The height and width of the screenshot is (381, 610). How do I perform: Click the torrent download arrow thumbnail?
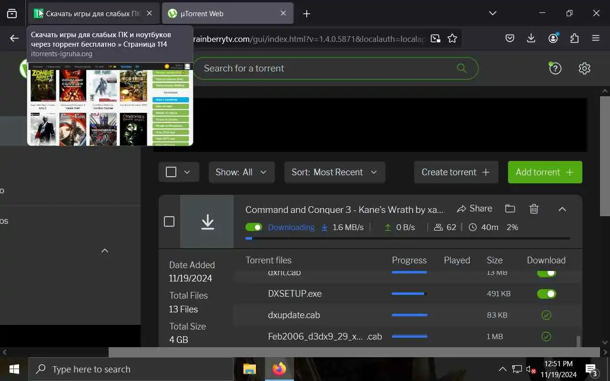pos(207,221)
